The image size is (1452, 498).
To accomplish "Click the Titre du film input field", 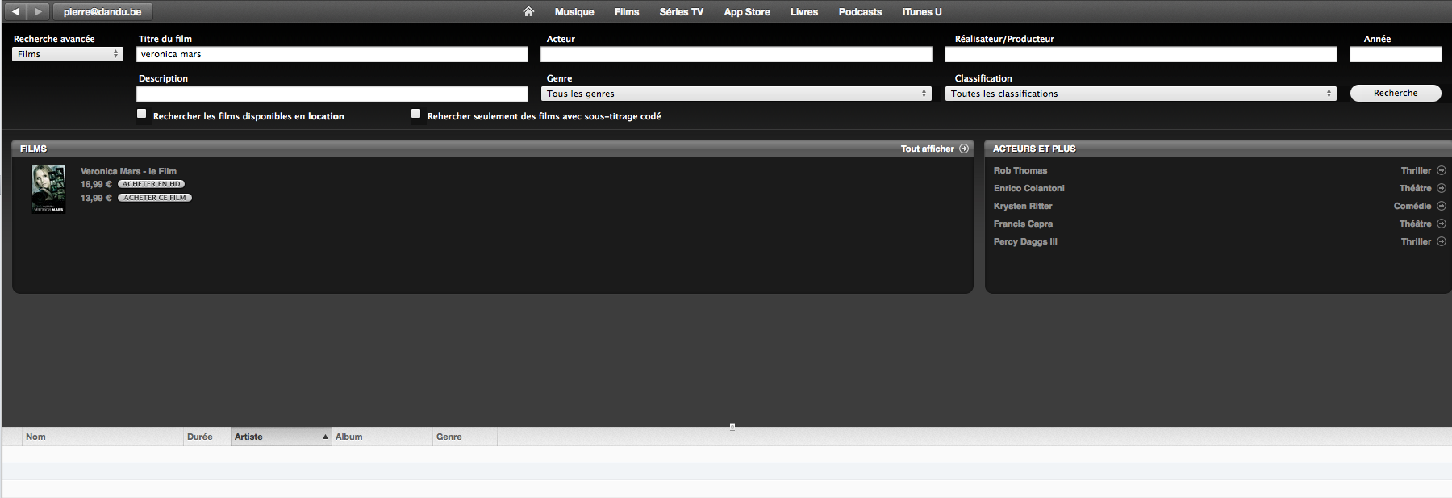I will (332, 54).
